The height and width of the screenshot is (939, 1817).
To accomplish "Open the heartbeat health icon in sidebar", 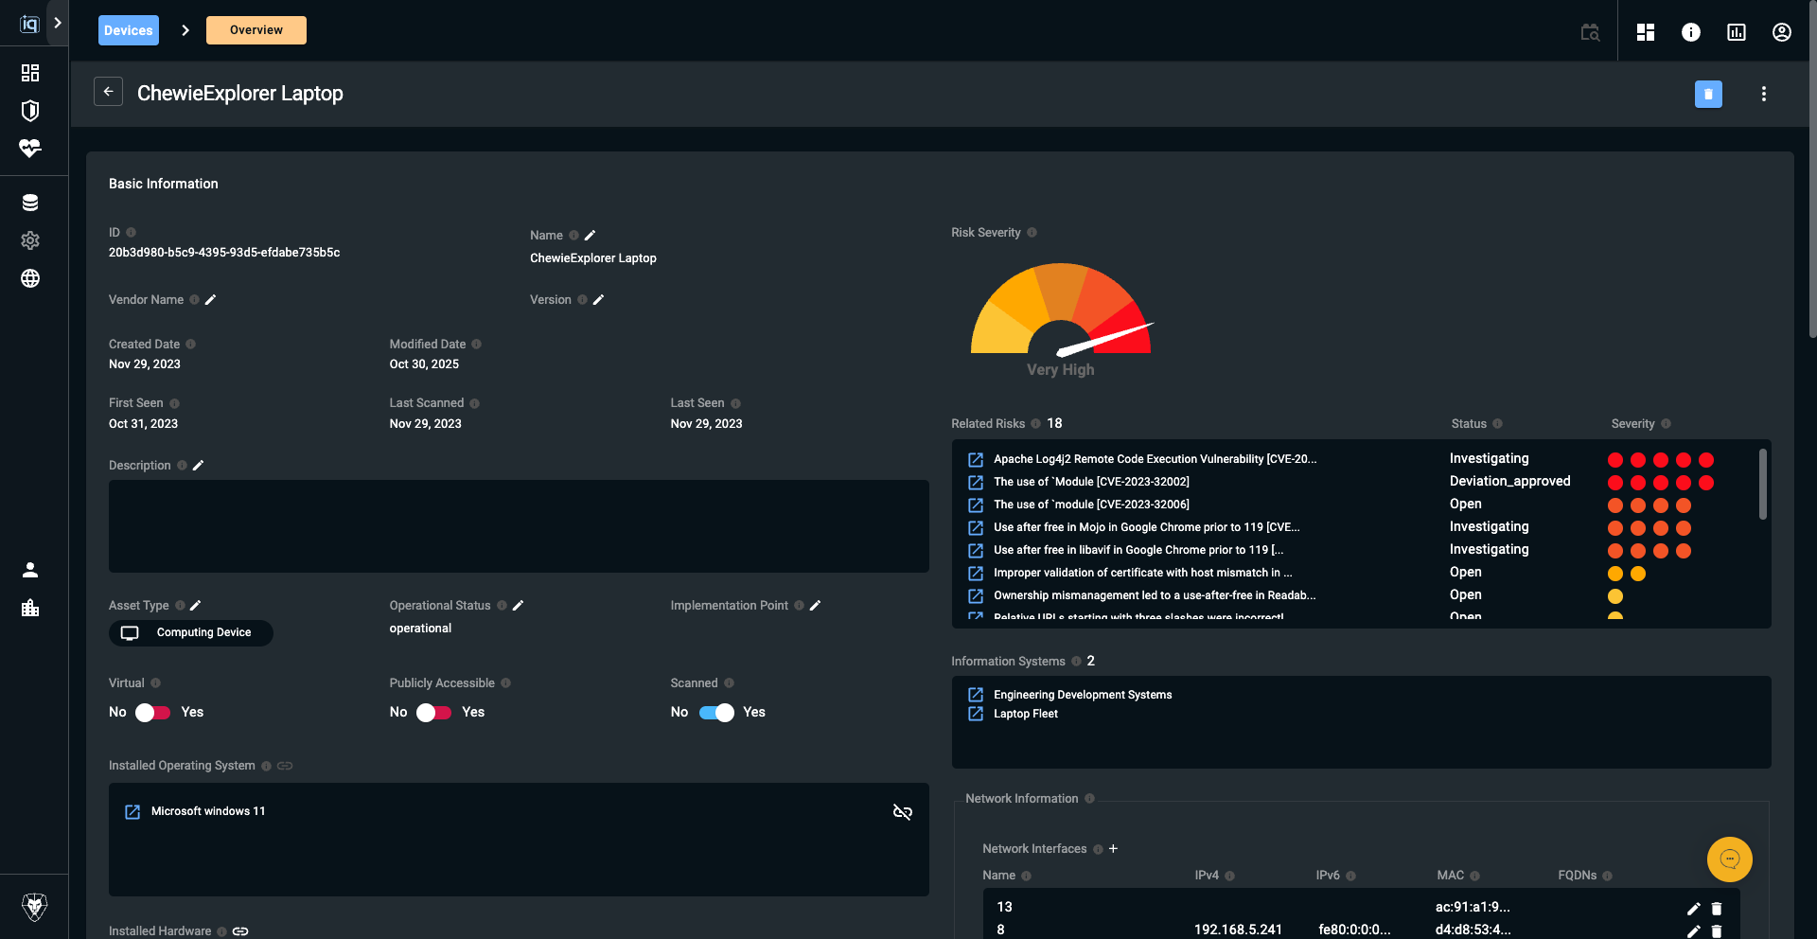I will (x=30, y=149).
